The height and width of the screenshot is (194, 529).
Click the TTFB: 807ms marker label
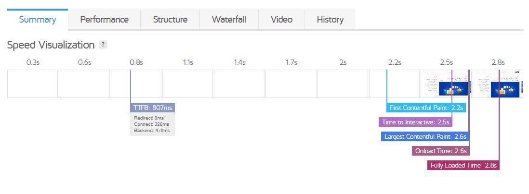tap(152, 108)
